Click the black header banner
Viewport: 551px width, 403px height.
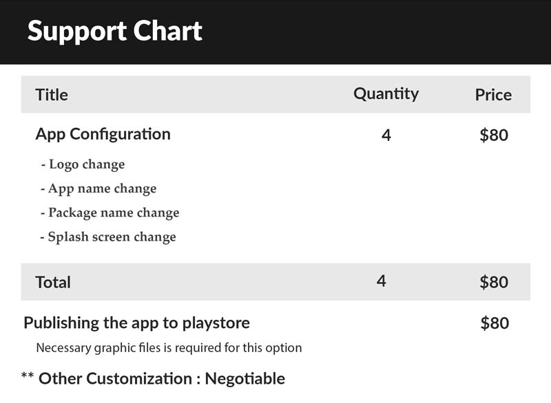tap(275, 32)
